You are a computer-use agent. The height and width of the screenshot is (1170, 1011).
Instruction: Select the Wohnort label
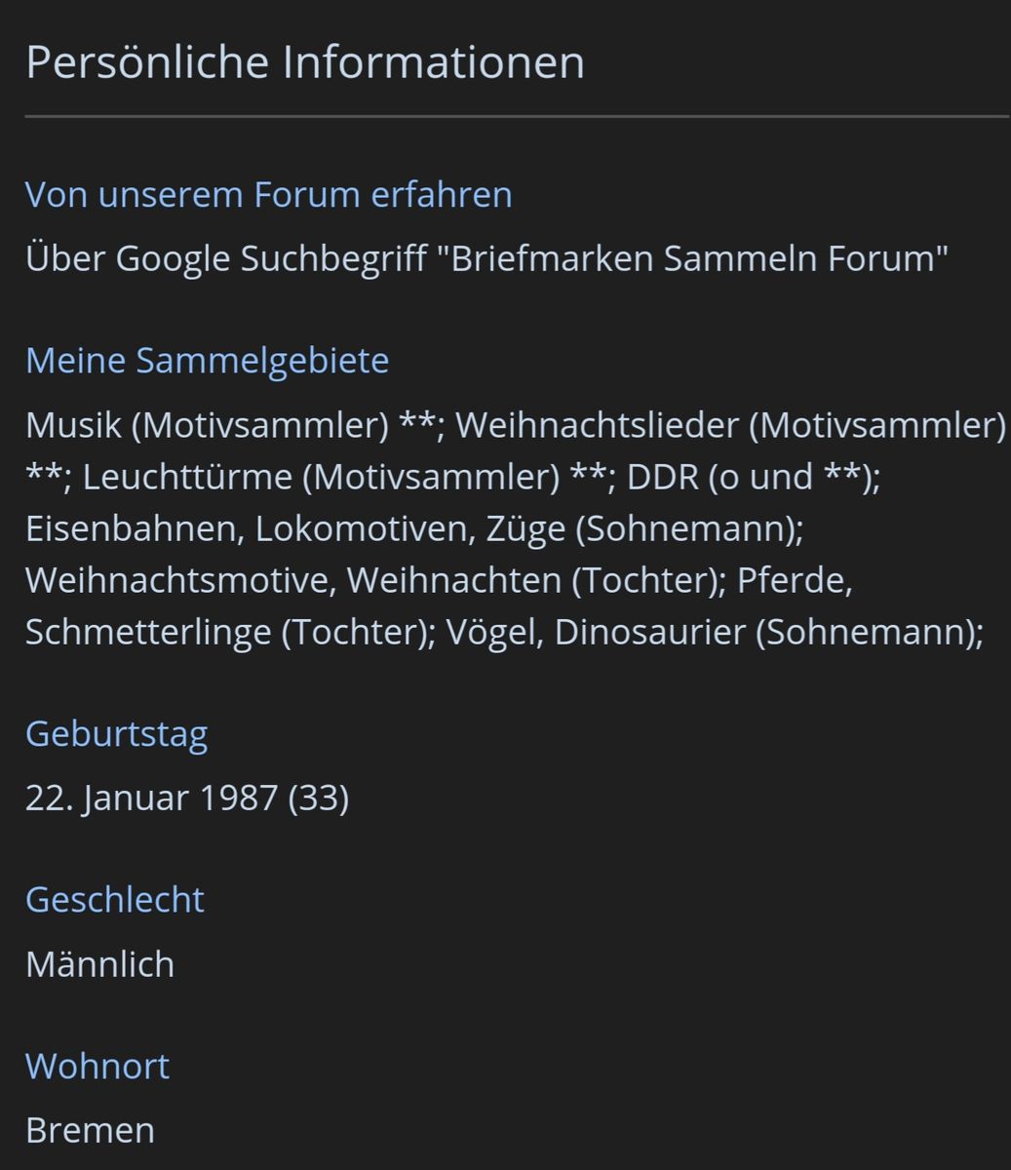(97, 1066)
